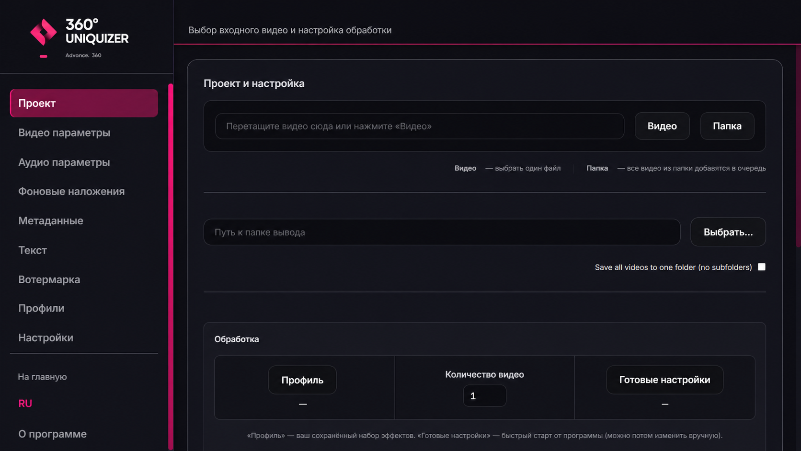Open Видео параметры section
801x451 pixels.
(64, 133)
